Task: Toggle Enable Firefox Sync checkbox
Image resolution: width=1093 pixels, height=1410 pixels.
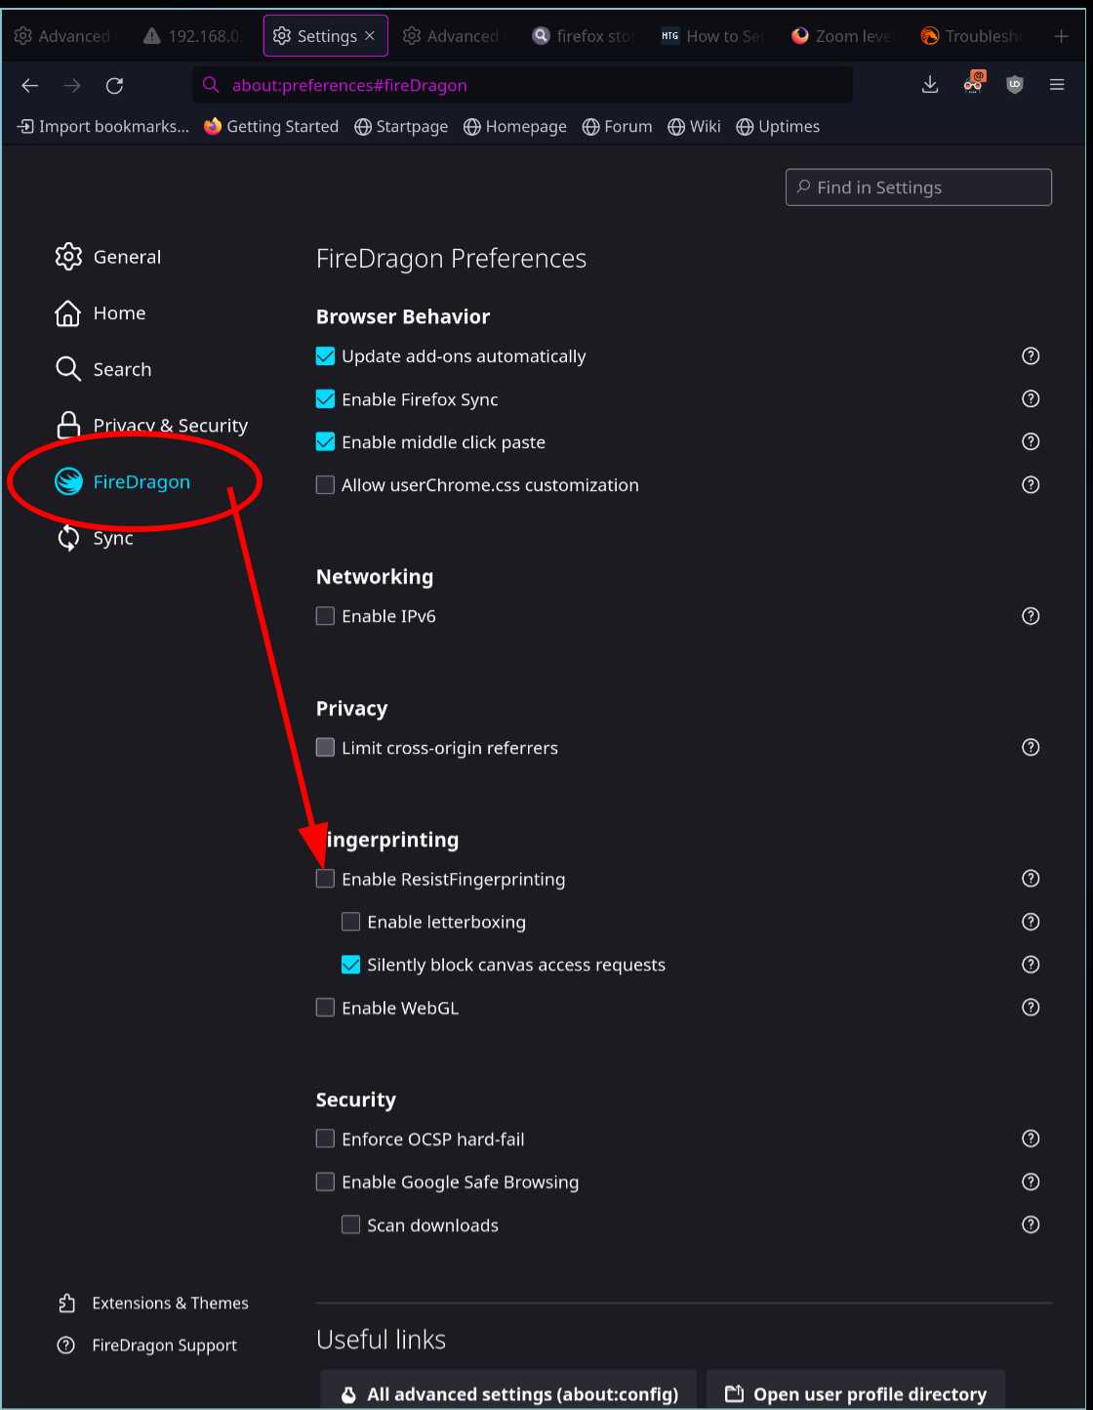Action: tap(326, 399)
